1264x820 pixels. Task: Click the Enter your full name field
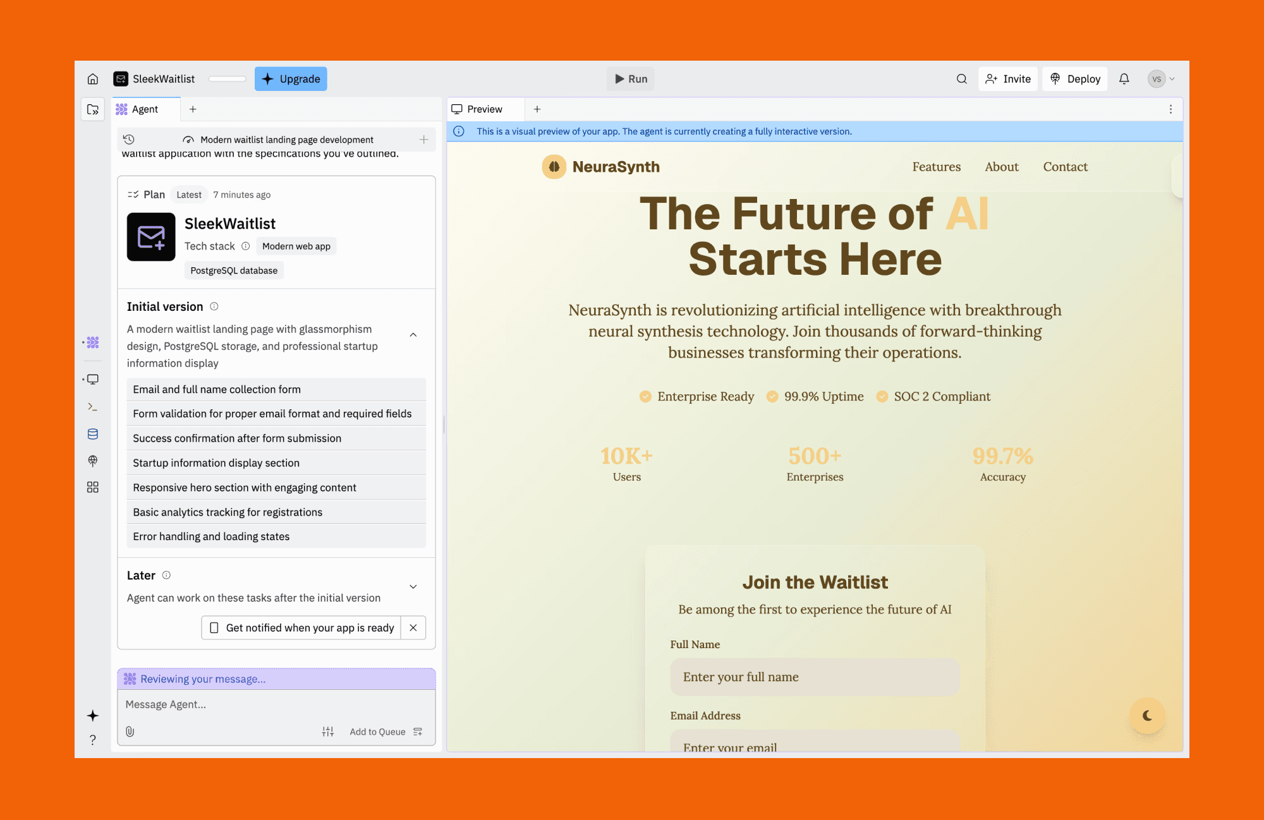coord(815,677)
